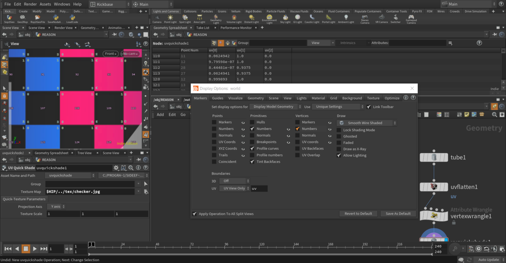This screenshot has height=263, width=506.
Task: Select the Portal Light tool
Action: [328, 19]
